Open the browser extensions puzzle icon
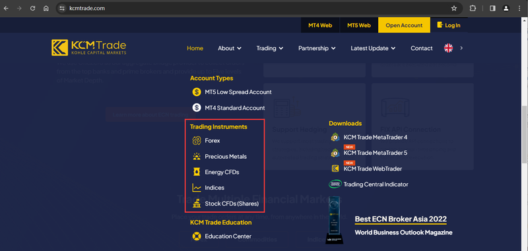Image resolution: width=528 pixels, height=251 pixels. (x=473, y=9)
